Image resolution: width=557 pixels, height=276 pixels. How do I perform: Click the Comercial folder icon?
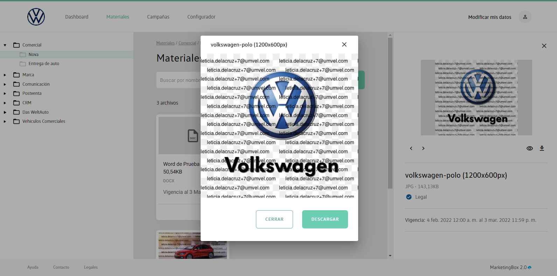point(16,45)
